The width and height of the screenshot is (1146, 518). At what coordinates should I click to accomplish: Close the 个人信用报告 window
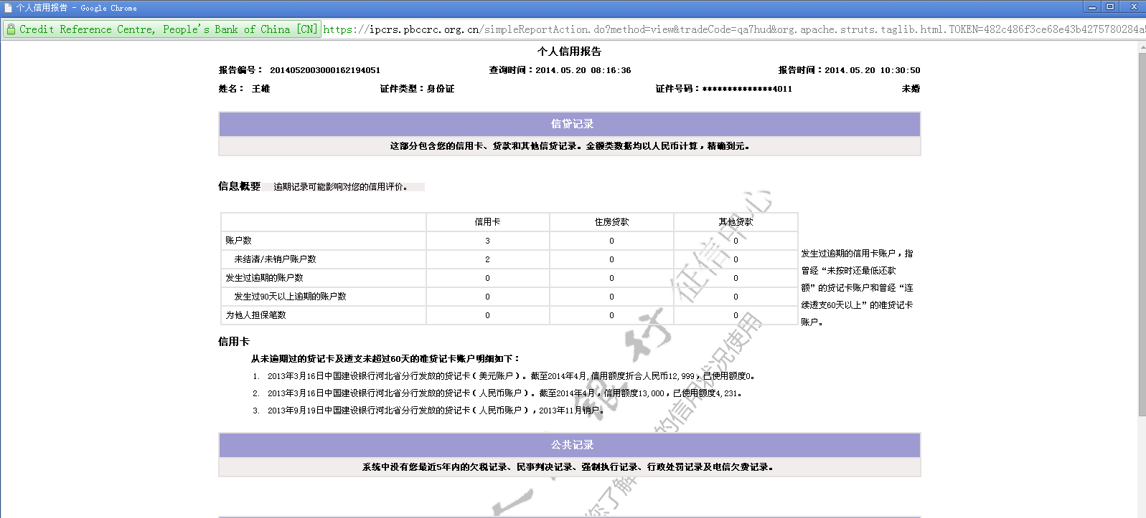coord(1134,7)
